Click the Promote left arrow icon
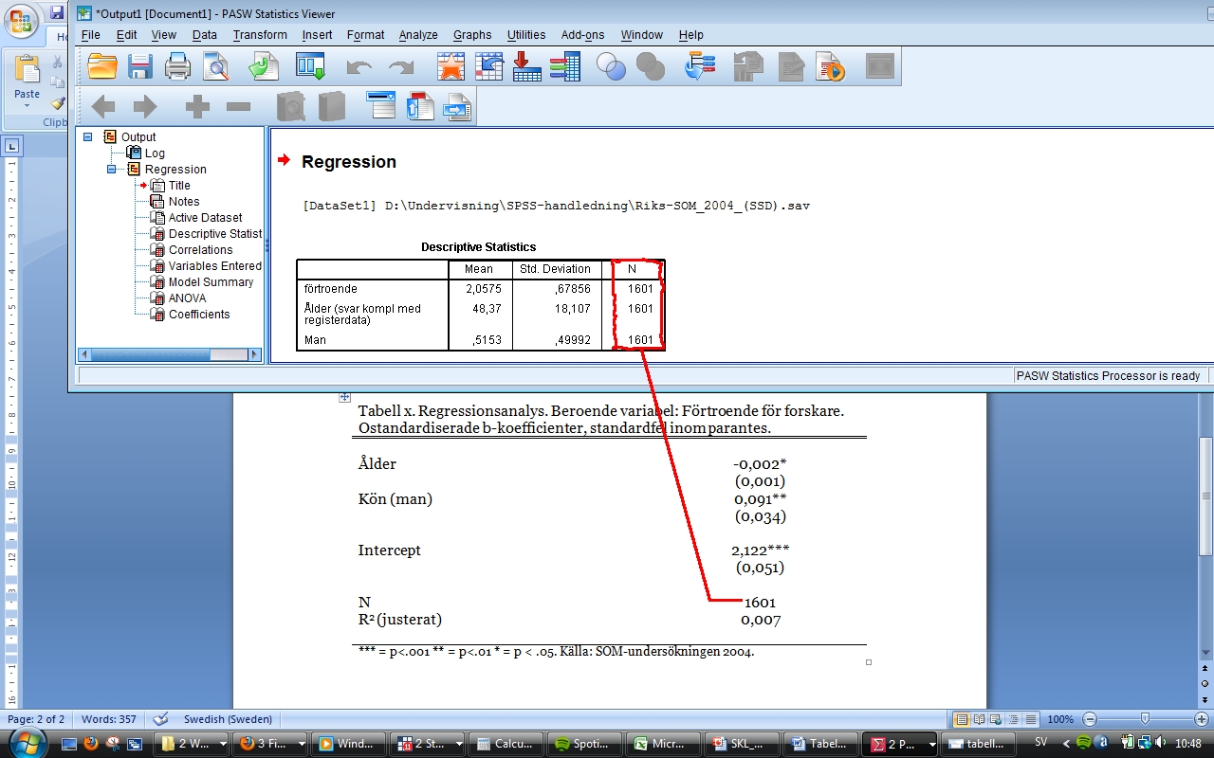Image resolution: width=1214 pixels, height=758 pixels. pyautogui.click(x=102, y=107)
